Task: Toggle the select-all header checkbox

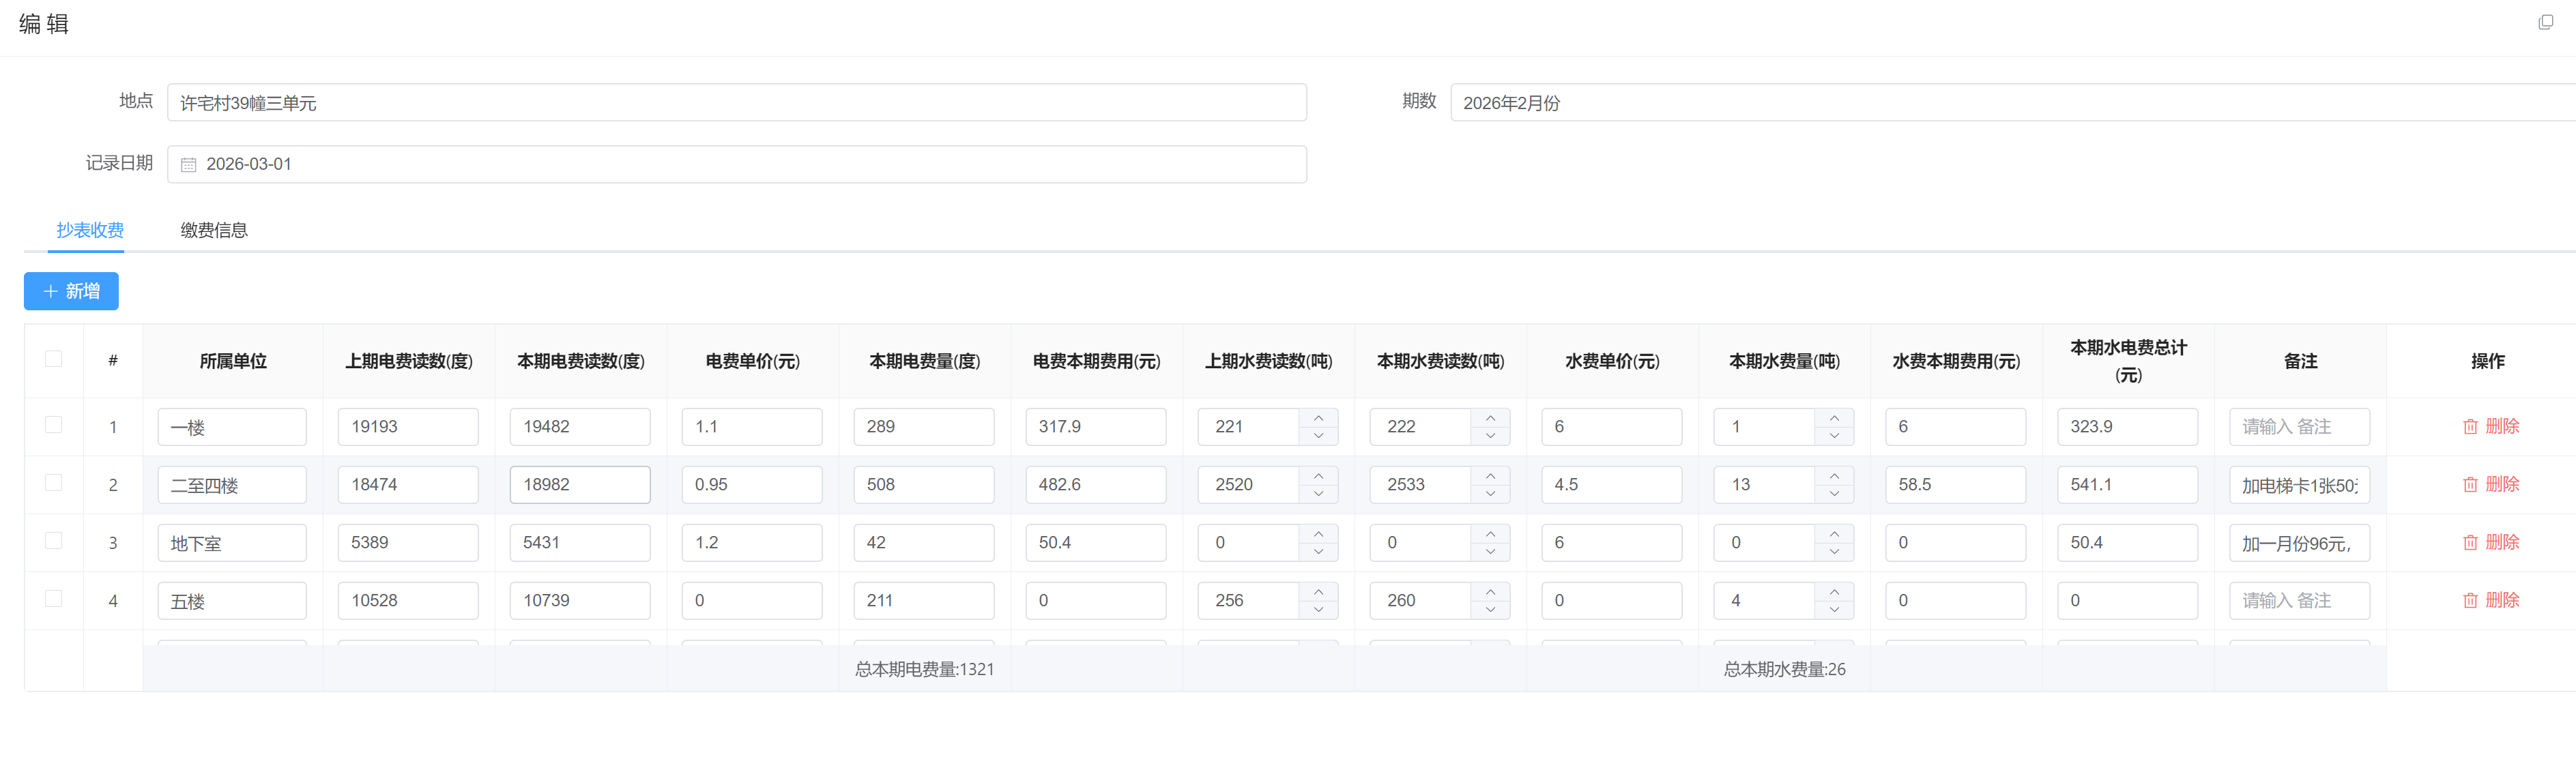Action: click(54, 359)
